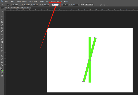Open the 滤镜 (Filter) menu
The height and width of the screenshot is (95, 138).
[42, 1]
